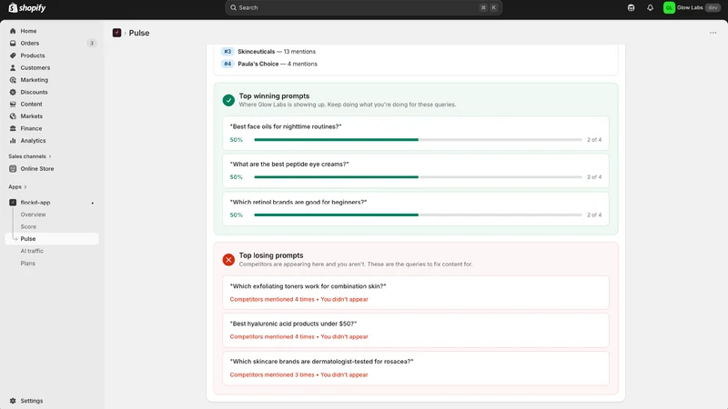
Task: Open the Orders icon in the sidebar
Action: (13, 43)
